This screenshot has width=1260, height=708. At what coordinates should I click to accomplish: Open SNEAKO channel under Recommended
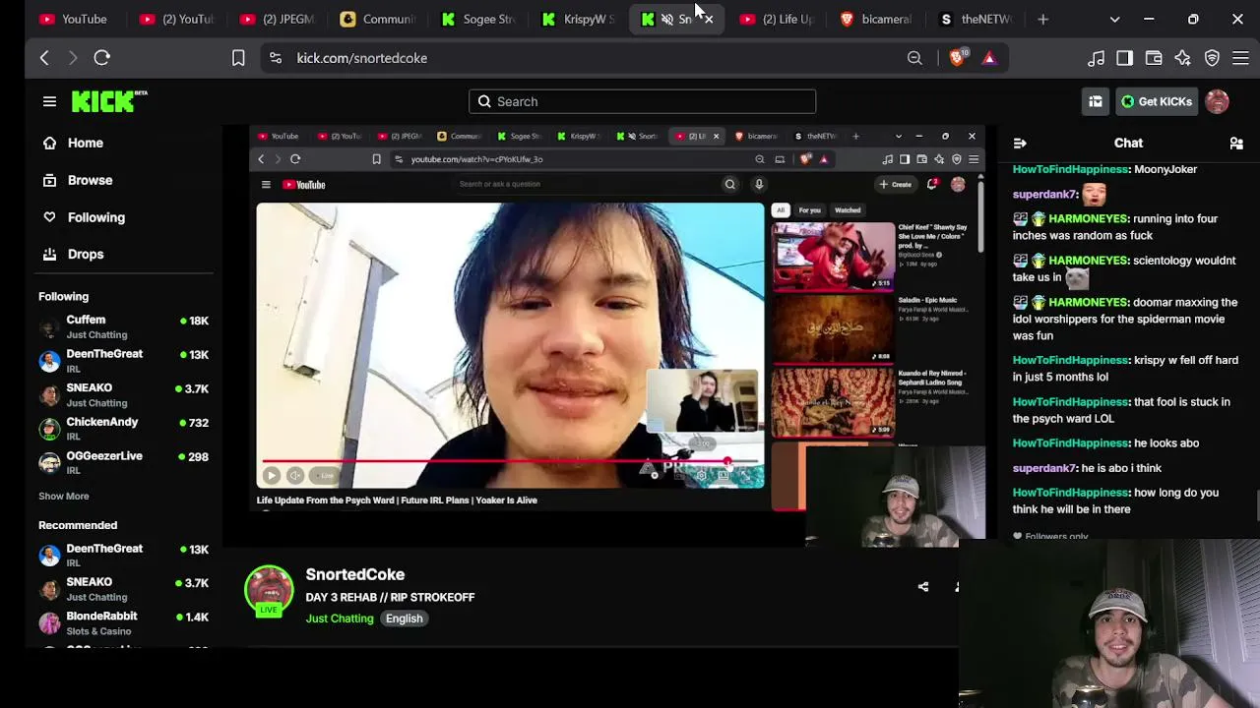pyautogui.click(x=123, y=589)
